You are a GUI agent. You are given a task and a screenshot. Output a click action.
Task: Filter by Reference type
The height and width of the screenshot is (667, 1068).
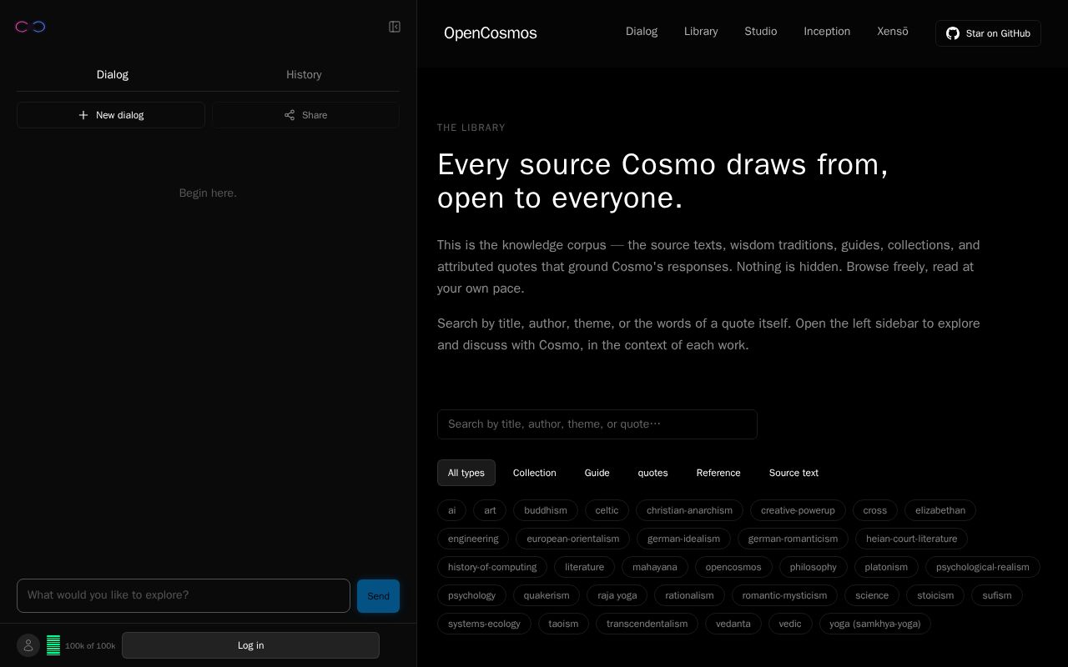(x=718, y=473)
